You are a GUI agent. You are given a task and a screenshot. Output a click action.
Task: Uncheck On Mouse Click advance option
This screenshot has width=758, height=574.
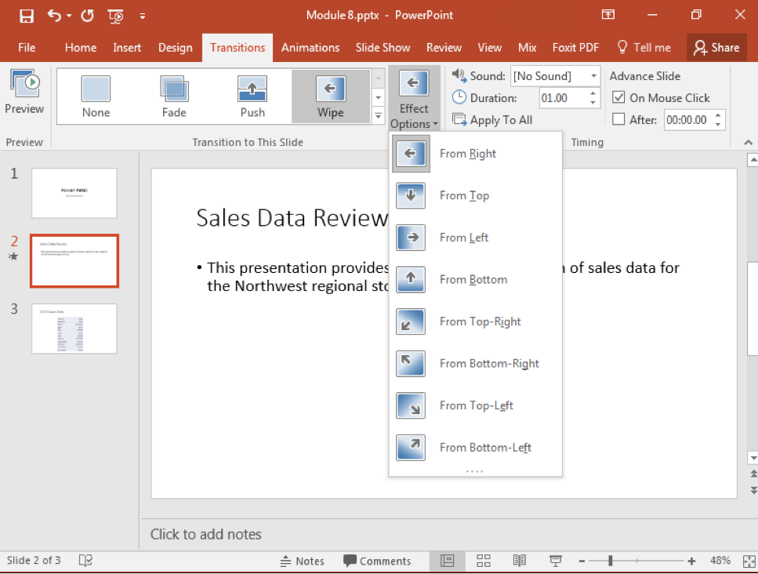[618, 97]
